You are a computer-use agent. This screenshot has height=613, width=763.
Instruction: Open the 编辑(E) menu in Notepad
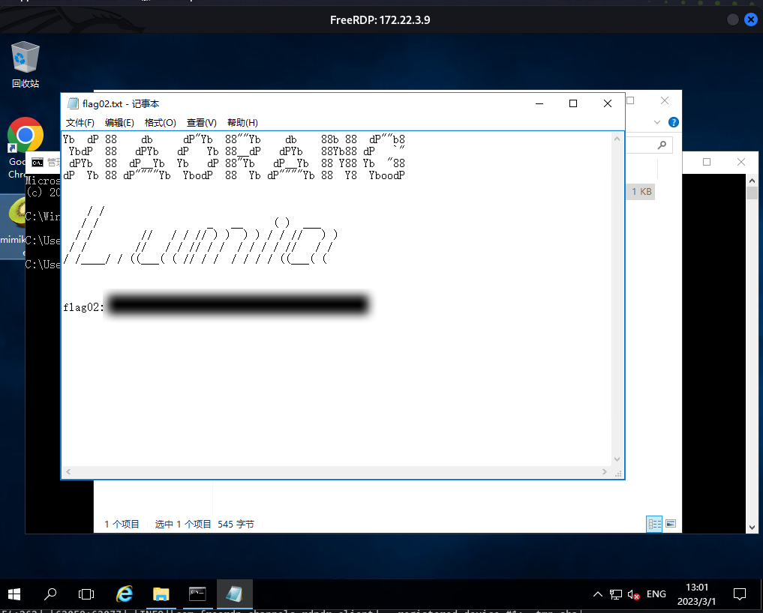(119, 122)
